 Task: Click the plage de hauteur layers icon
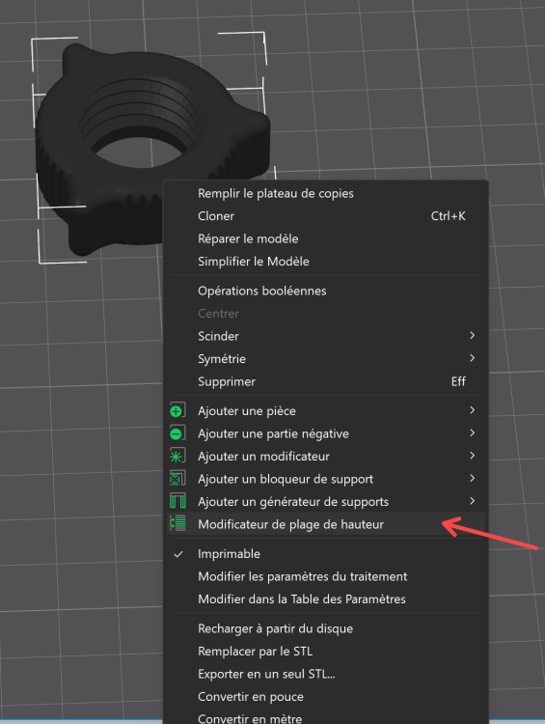177,523
